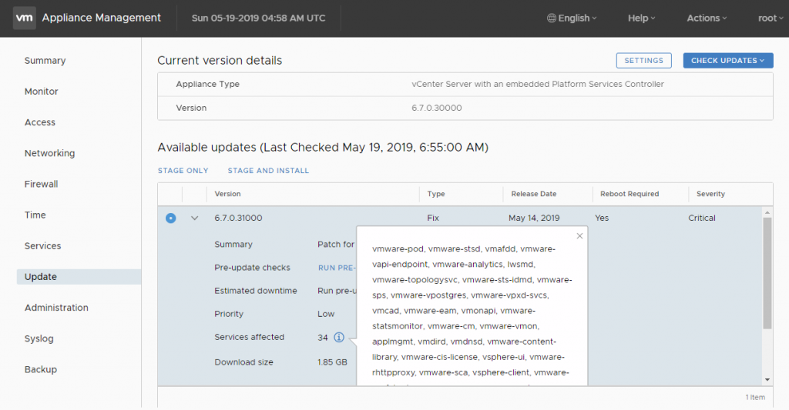Click the scrollbar down arrow
The image size is (789, 410).
767,380
